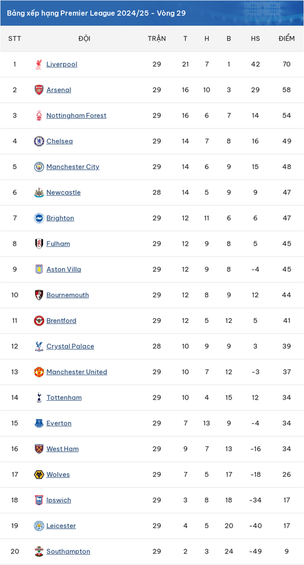304x565 pixels.
Task: Click the Leicester fox badge icon
Action: point(39,525)
